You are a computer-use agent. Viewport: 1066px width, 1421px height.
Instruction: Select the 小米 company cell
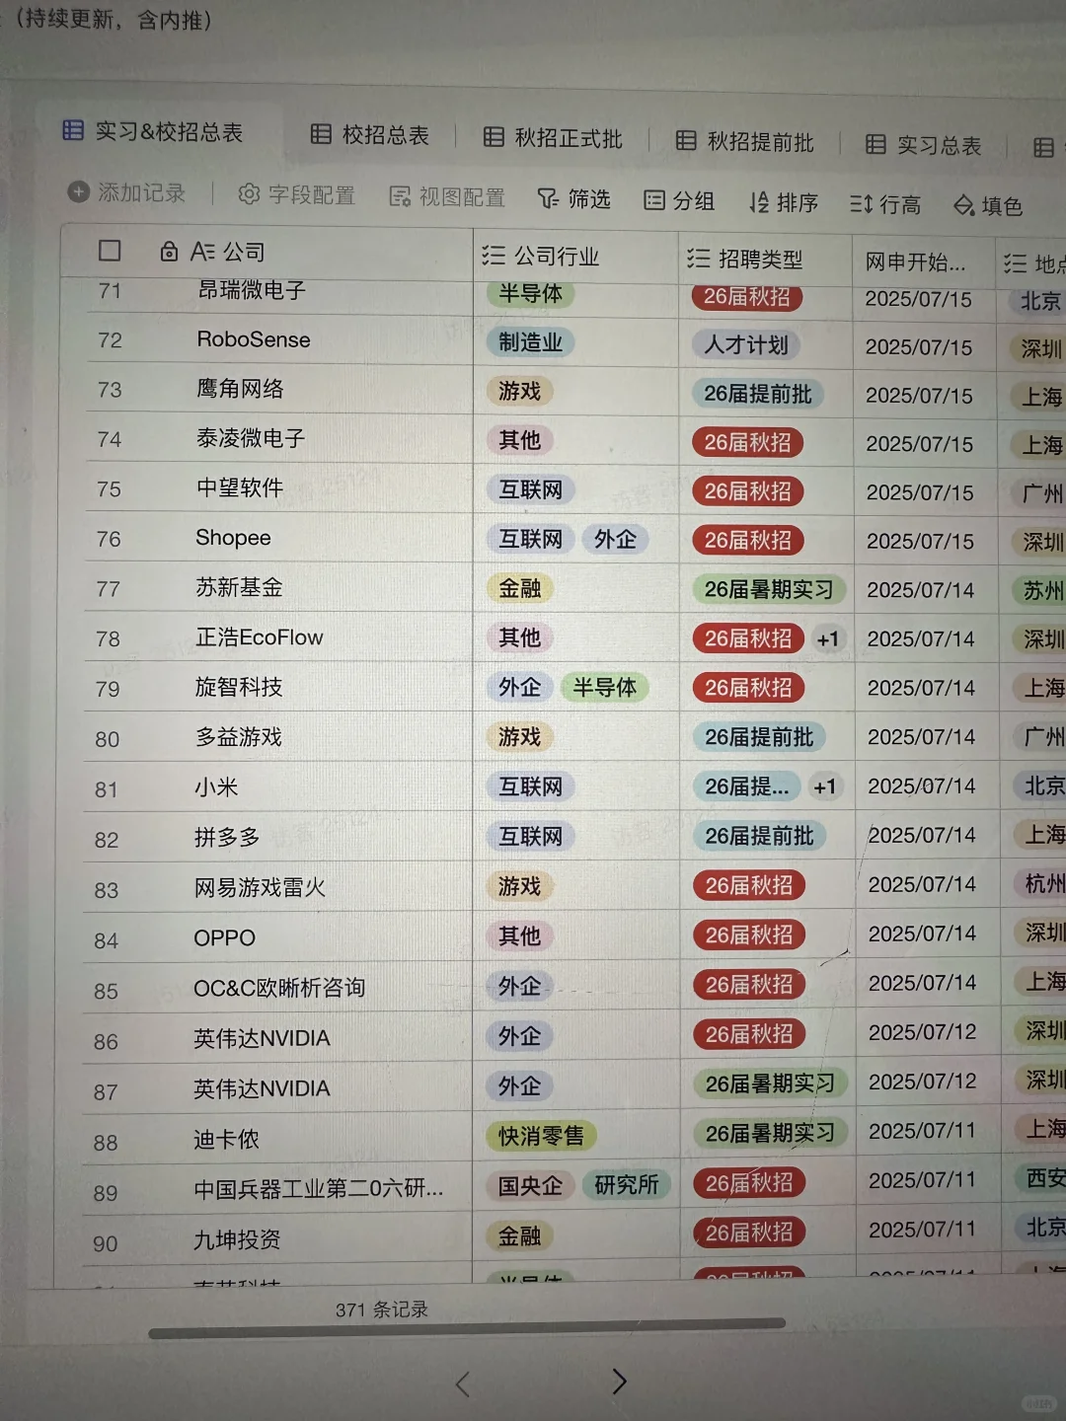(x=216, y=787)
